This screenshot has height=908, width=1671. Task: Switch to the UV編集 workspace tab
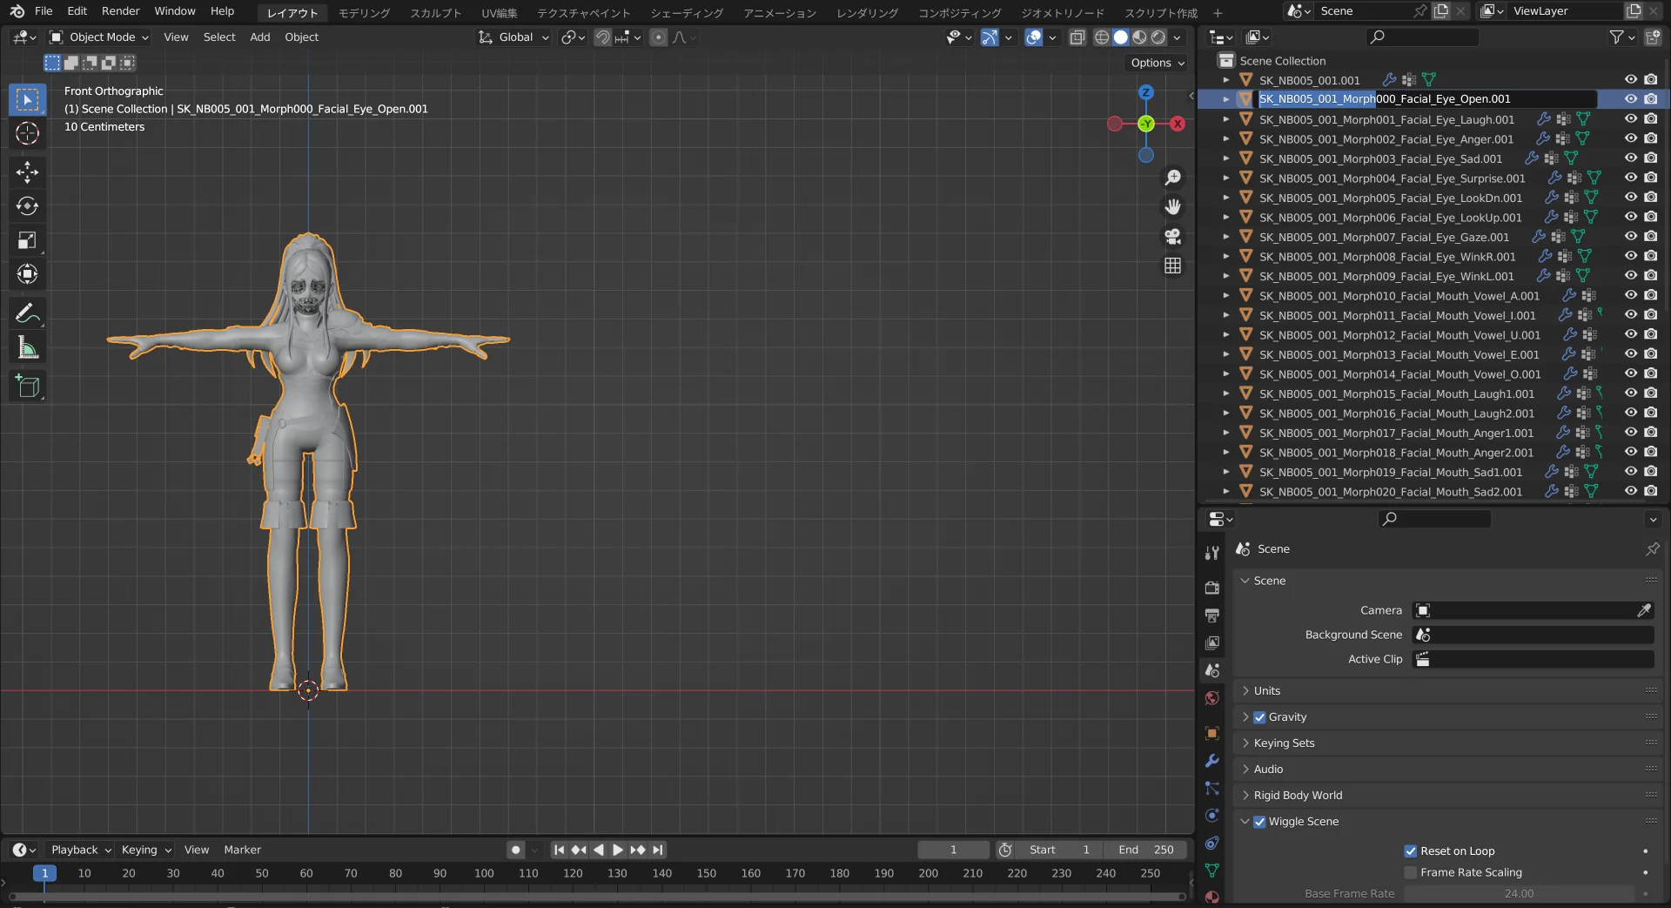tap(500, 13)
